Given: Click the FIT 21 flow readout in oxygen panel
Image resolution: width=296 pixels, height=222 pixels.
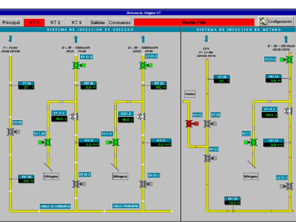Looking at the screenshot, I should [161, 143].
